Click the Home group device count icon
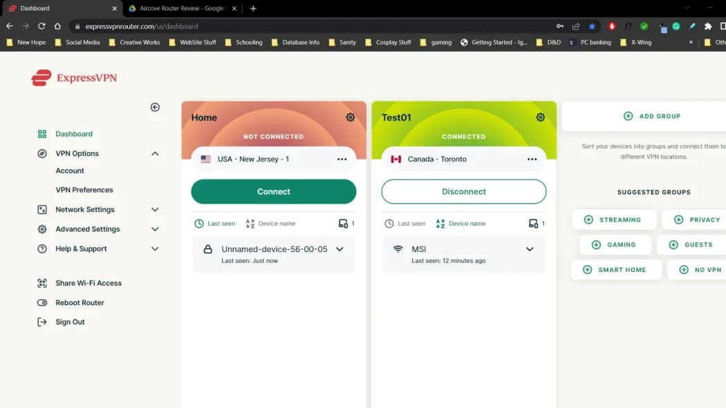Screen dimensions: 726x408 (343, 224)
